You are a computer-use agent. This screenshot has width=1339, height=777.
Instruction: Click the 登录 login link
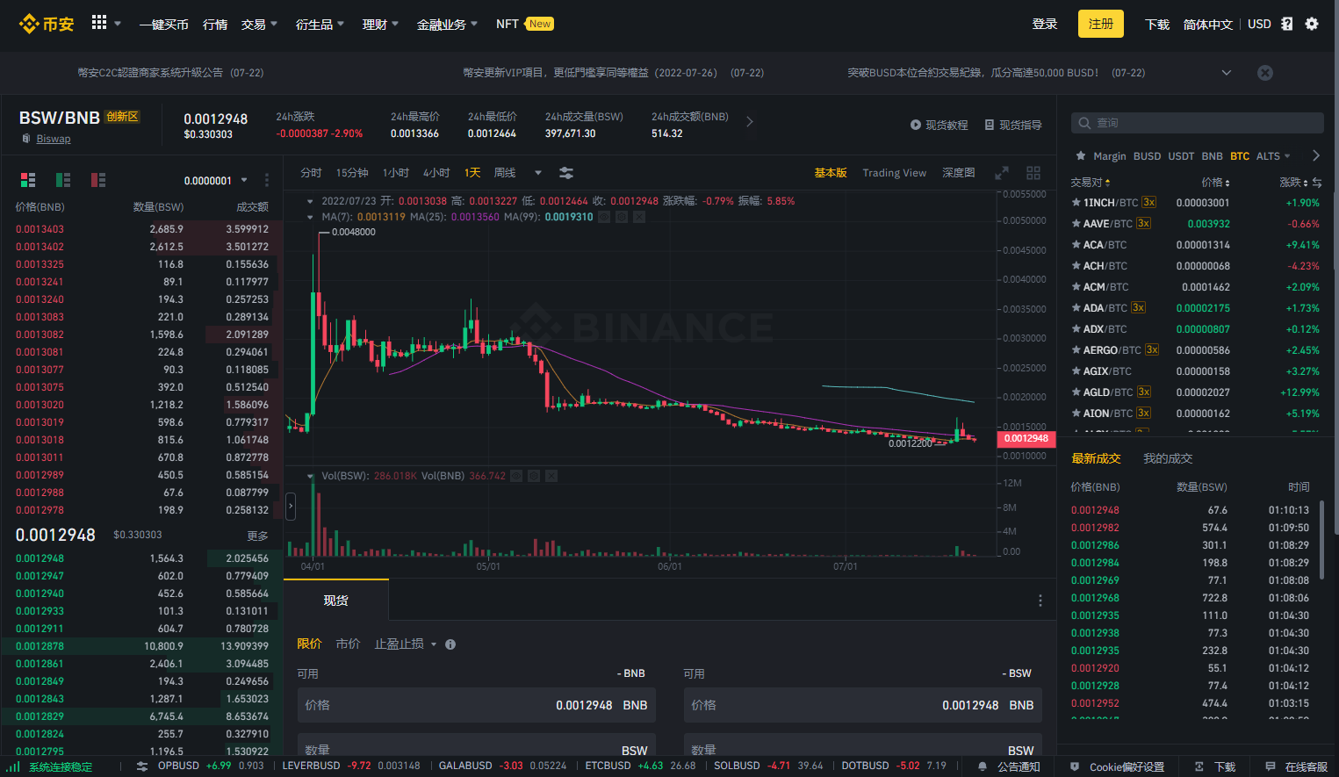[1045, 24]
